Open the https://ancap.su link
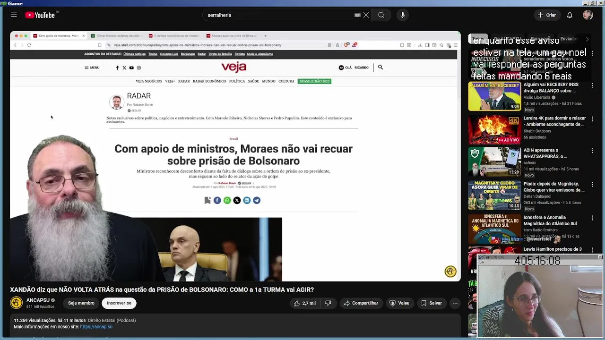The height and width of the screenshot is (340, 605). [x=96, y=327]
